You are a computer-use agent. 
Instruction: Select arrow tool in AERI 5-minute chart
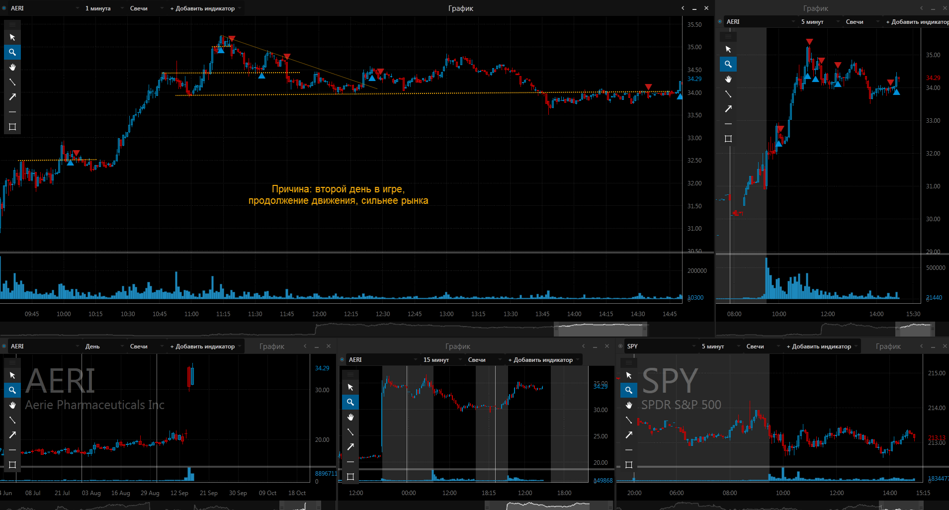[728, 109]
